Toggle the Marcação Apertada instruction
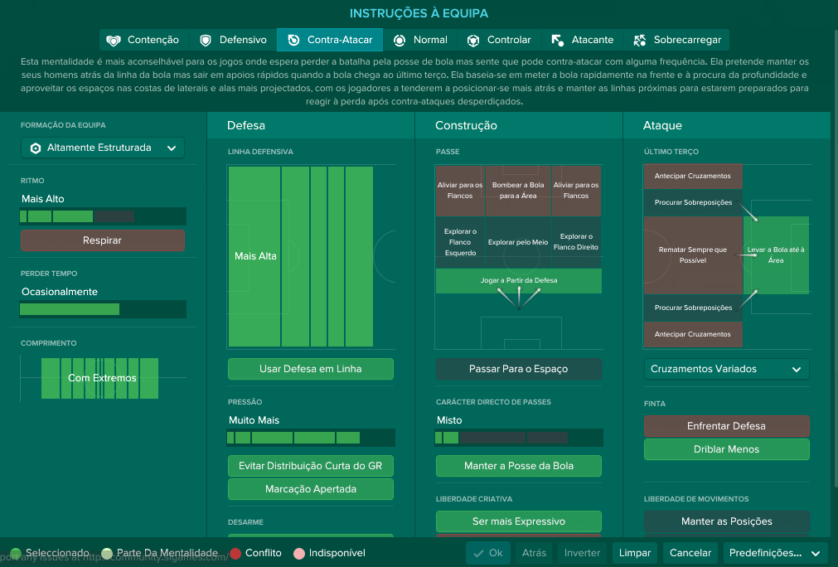838x567 pixels. [x=311, y=489]
